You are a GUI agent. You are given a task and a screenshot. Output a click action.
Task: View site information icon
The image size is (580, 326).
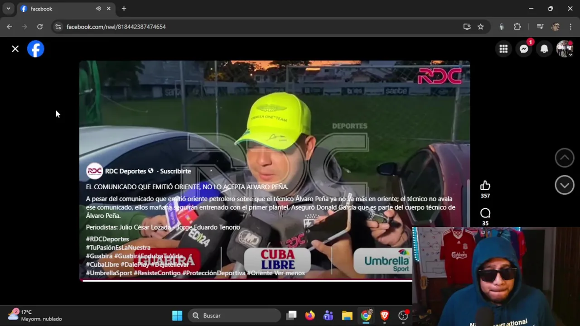58,27
